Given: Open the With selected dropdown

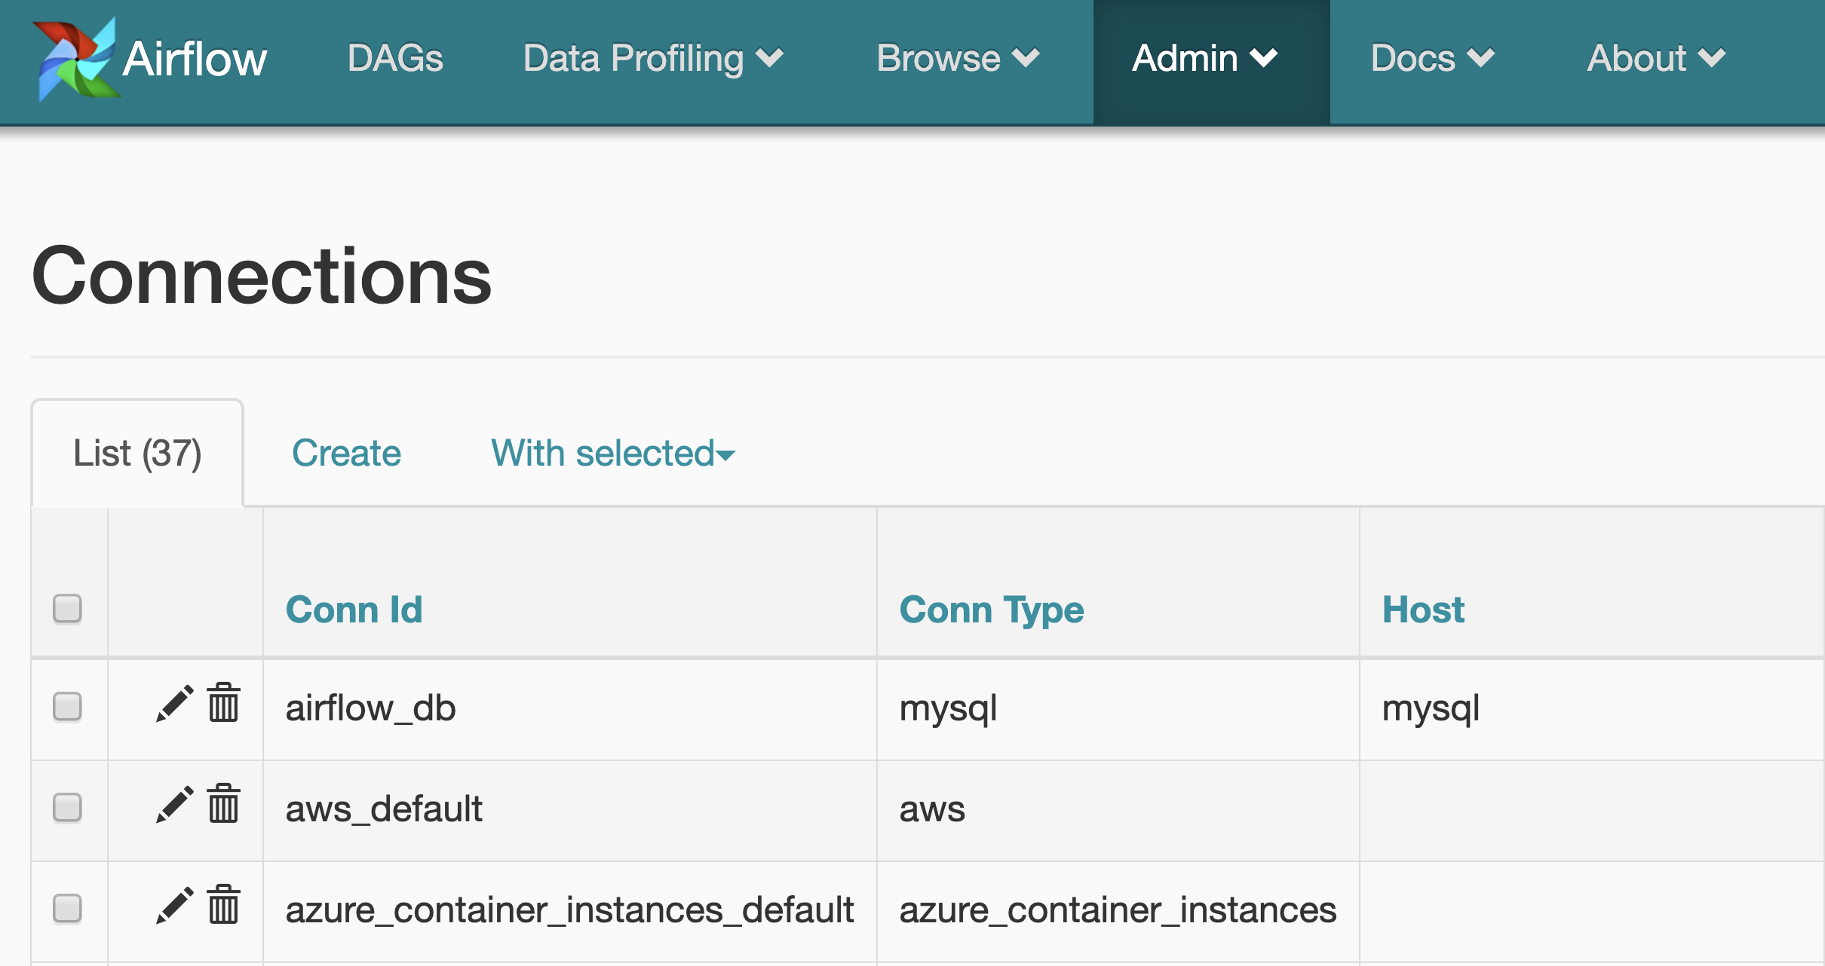Looking at the screenshot, I should coord(612,454).
